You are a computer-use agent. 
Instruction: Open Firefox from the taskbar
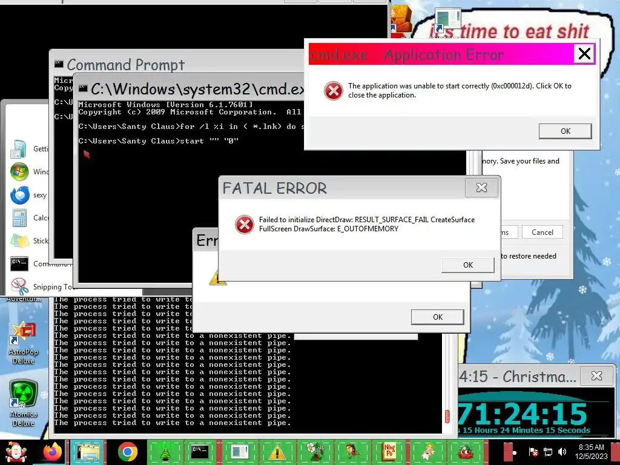[52, 452]
